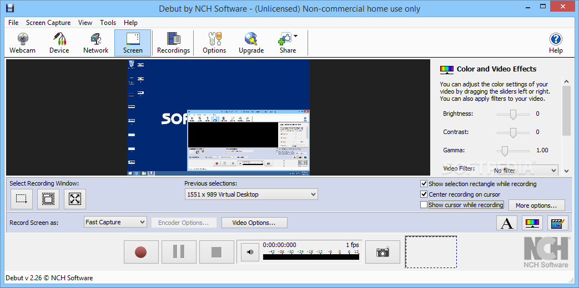Select the Webcam source icon
Viewport: 579px width, 288px height.
tap(23, 43)
